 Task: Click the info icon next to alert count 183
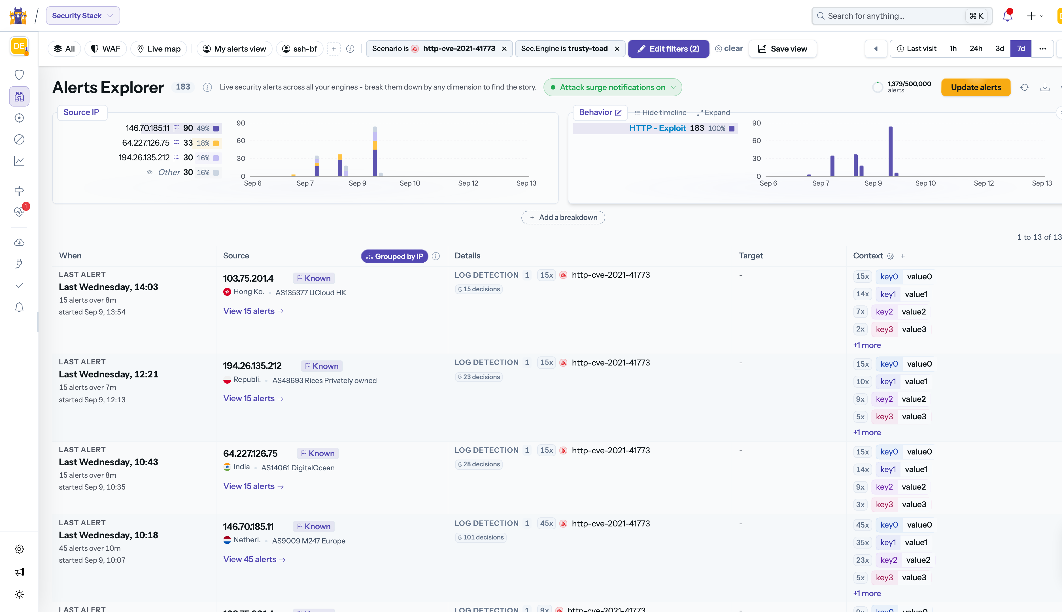[x=207, y=88]
